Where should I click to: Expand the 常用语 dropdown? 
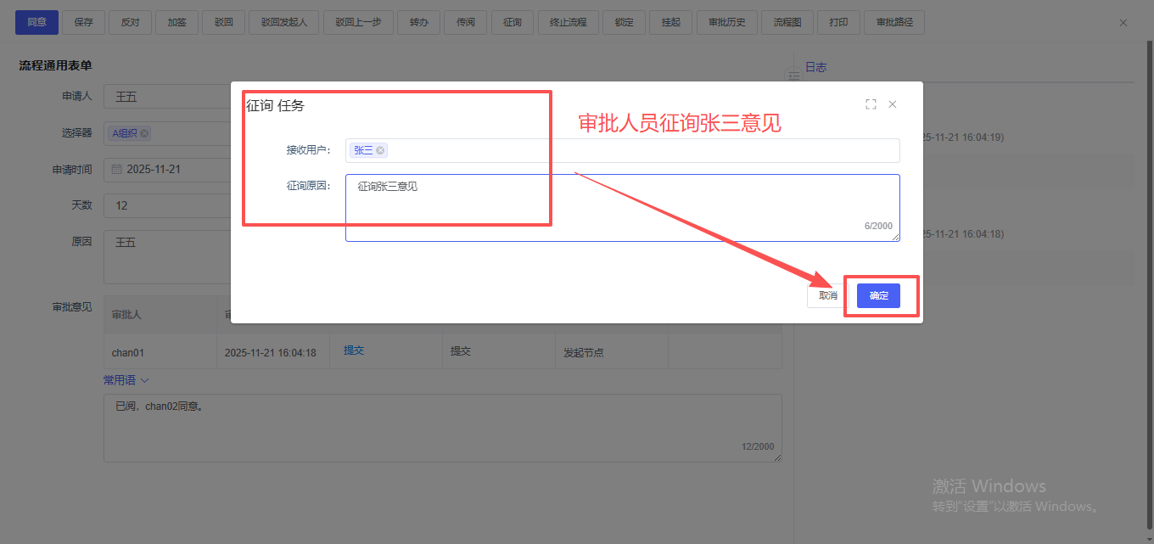point(126,380)
